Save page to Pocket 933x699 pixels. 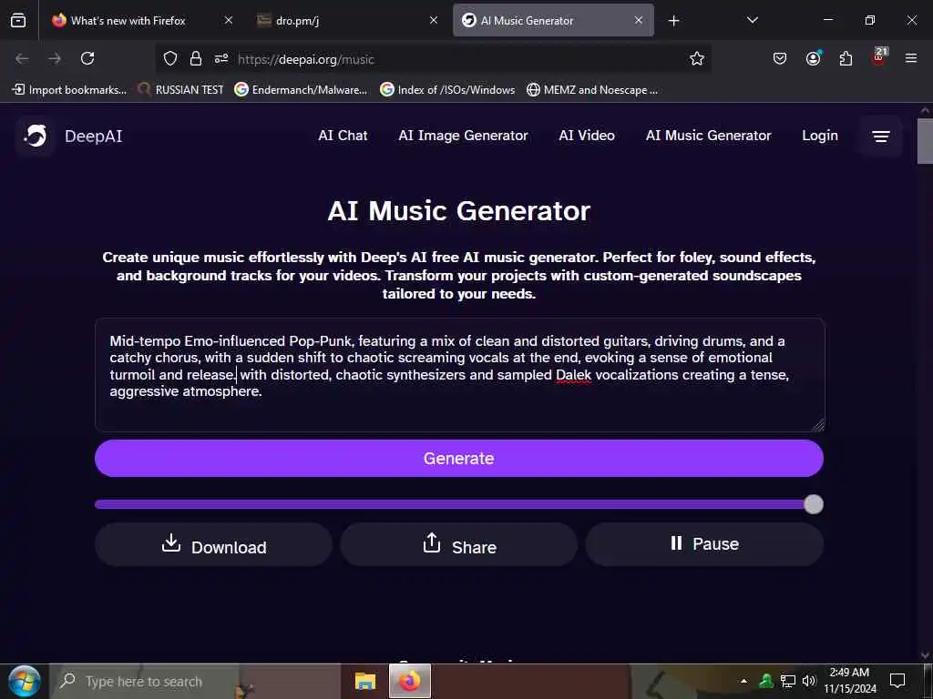click(780, 58)
